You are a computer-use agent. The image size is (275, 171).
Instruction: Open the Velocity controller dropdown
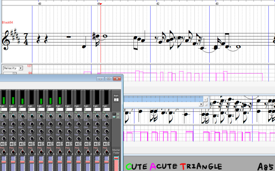[x=21, y=68]
